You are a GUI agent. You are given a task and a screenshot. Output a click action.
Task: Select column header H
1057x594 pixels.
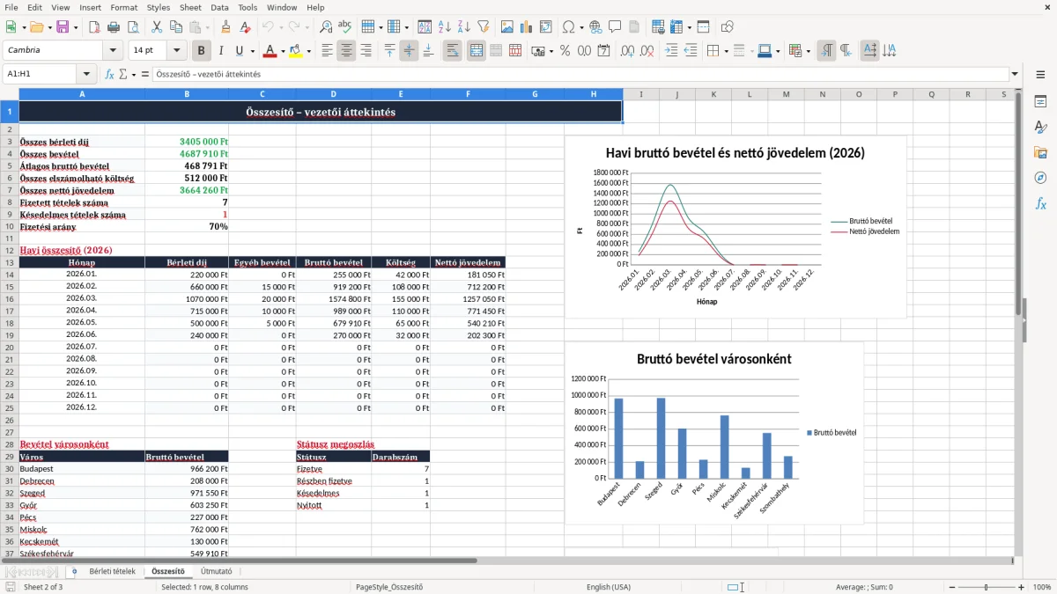pyautogui.click(x=594, y=94)
